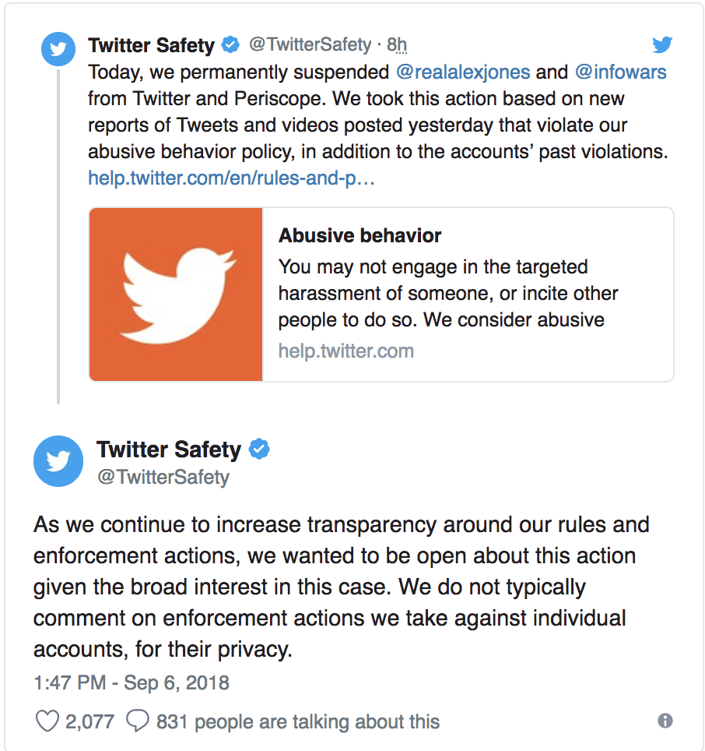This screenshot has width=705, height=751.
Task: Open Twitter Safety avatar in quoted tweet
Action: [x=58, y=49]
